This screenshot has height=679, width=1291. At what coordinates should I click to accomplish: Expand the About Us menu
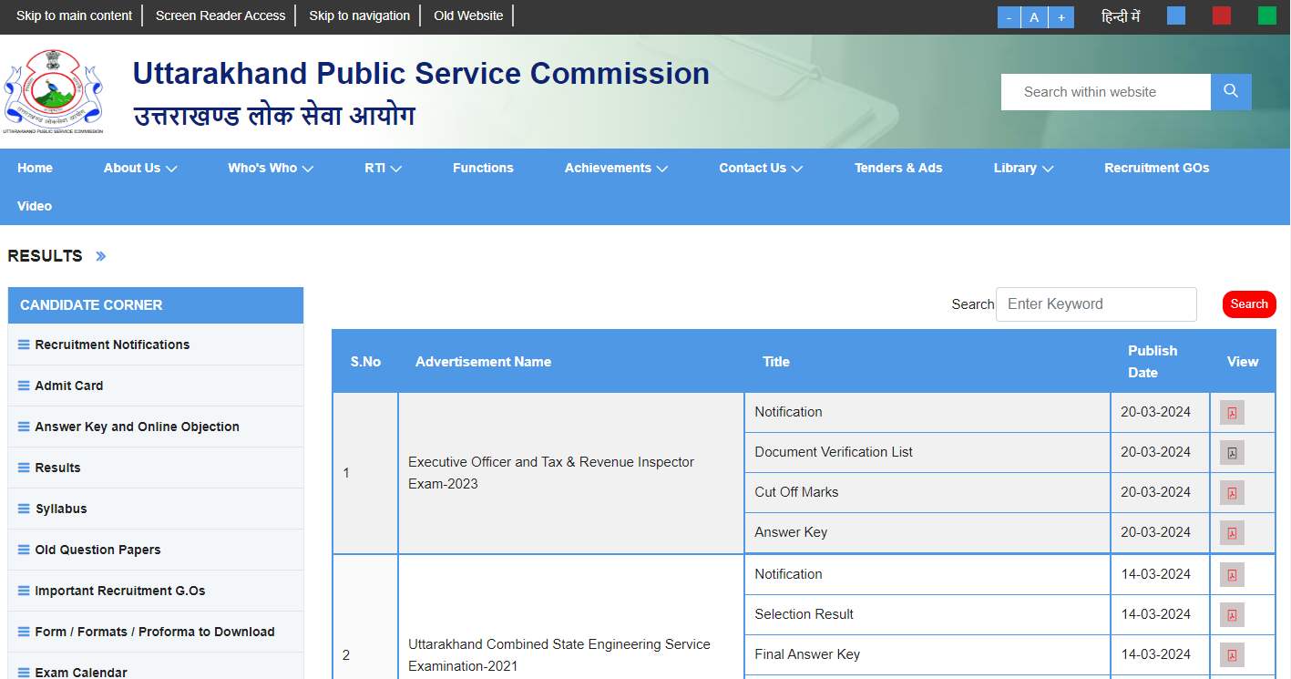[x=140, y=168]
